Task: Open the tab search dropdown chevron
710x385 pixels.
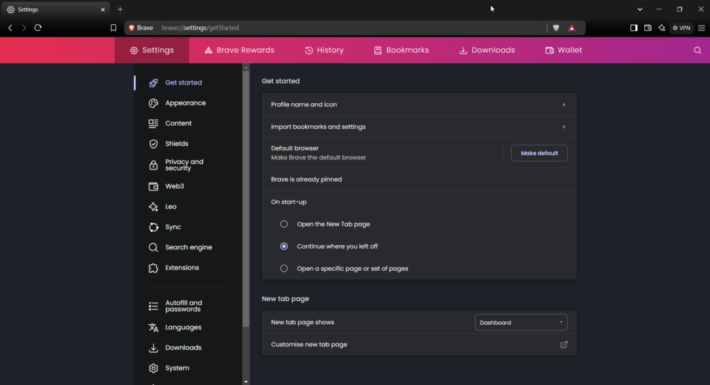Action: pos(640,9)
